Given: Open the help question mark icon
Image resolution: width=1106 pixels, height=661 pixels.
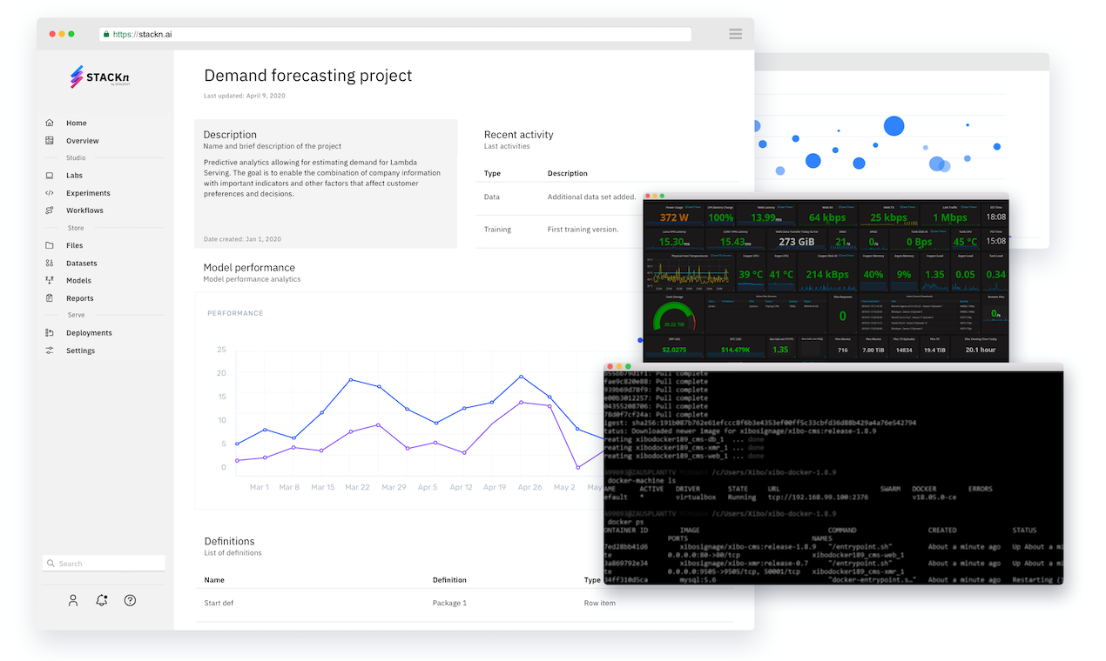Looking at the screenshot, I should [x=130, y=600].
